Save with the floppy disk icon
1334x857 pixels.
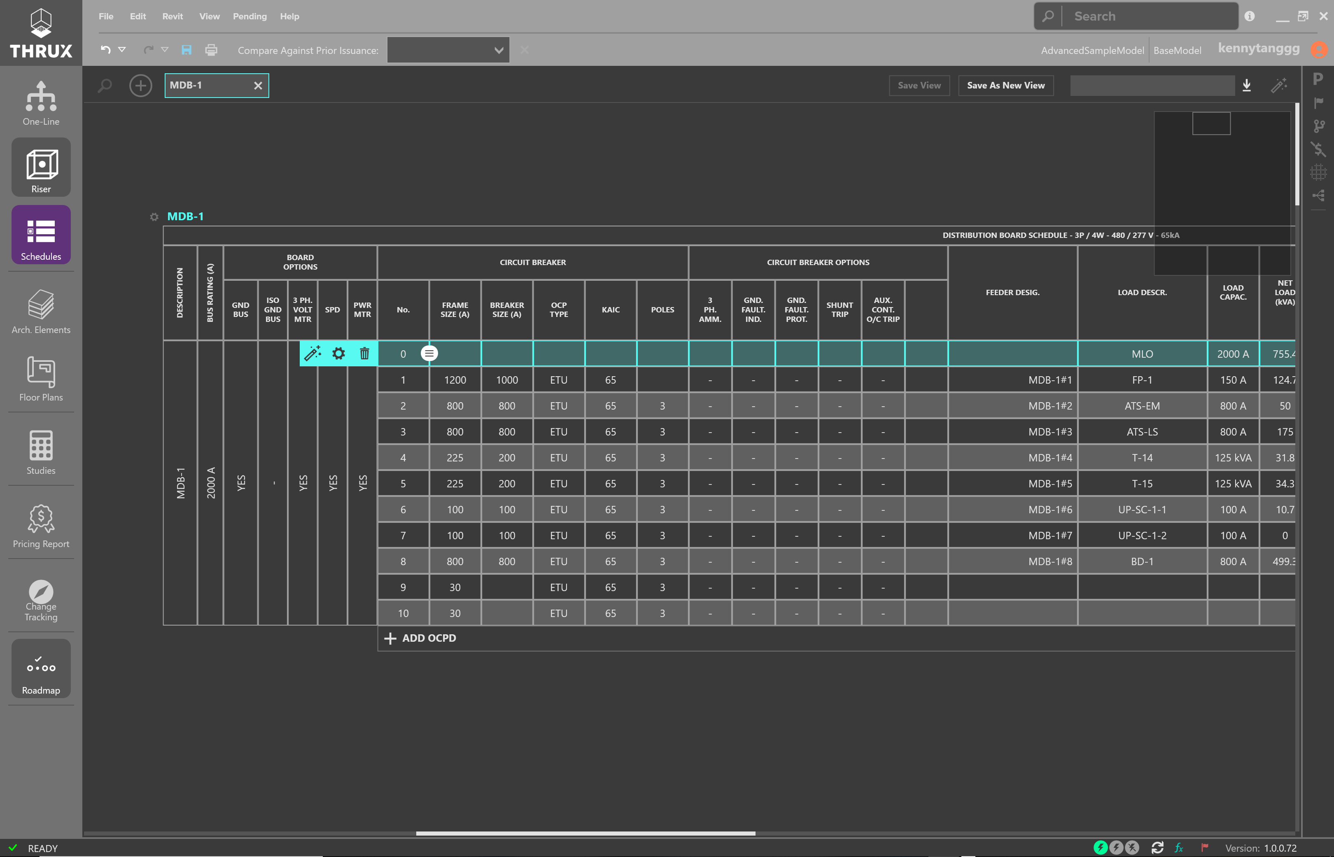coord(187,50)
